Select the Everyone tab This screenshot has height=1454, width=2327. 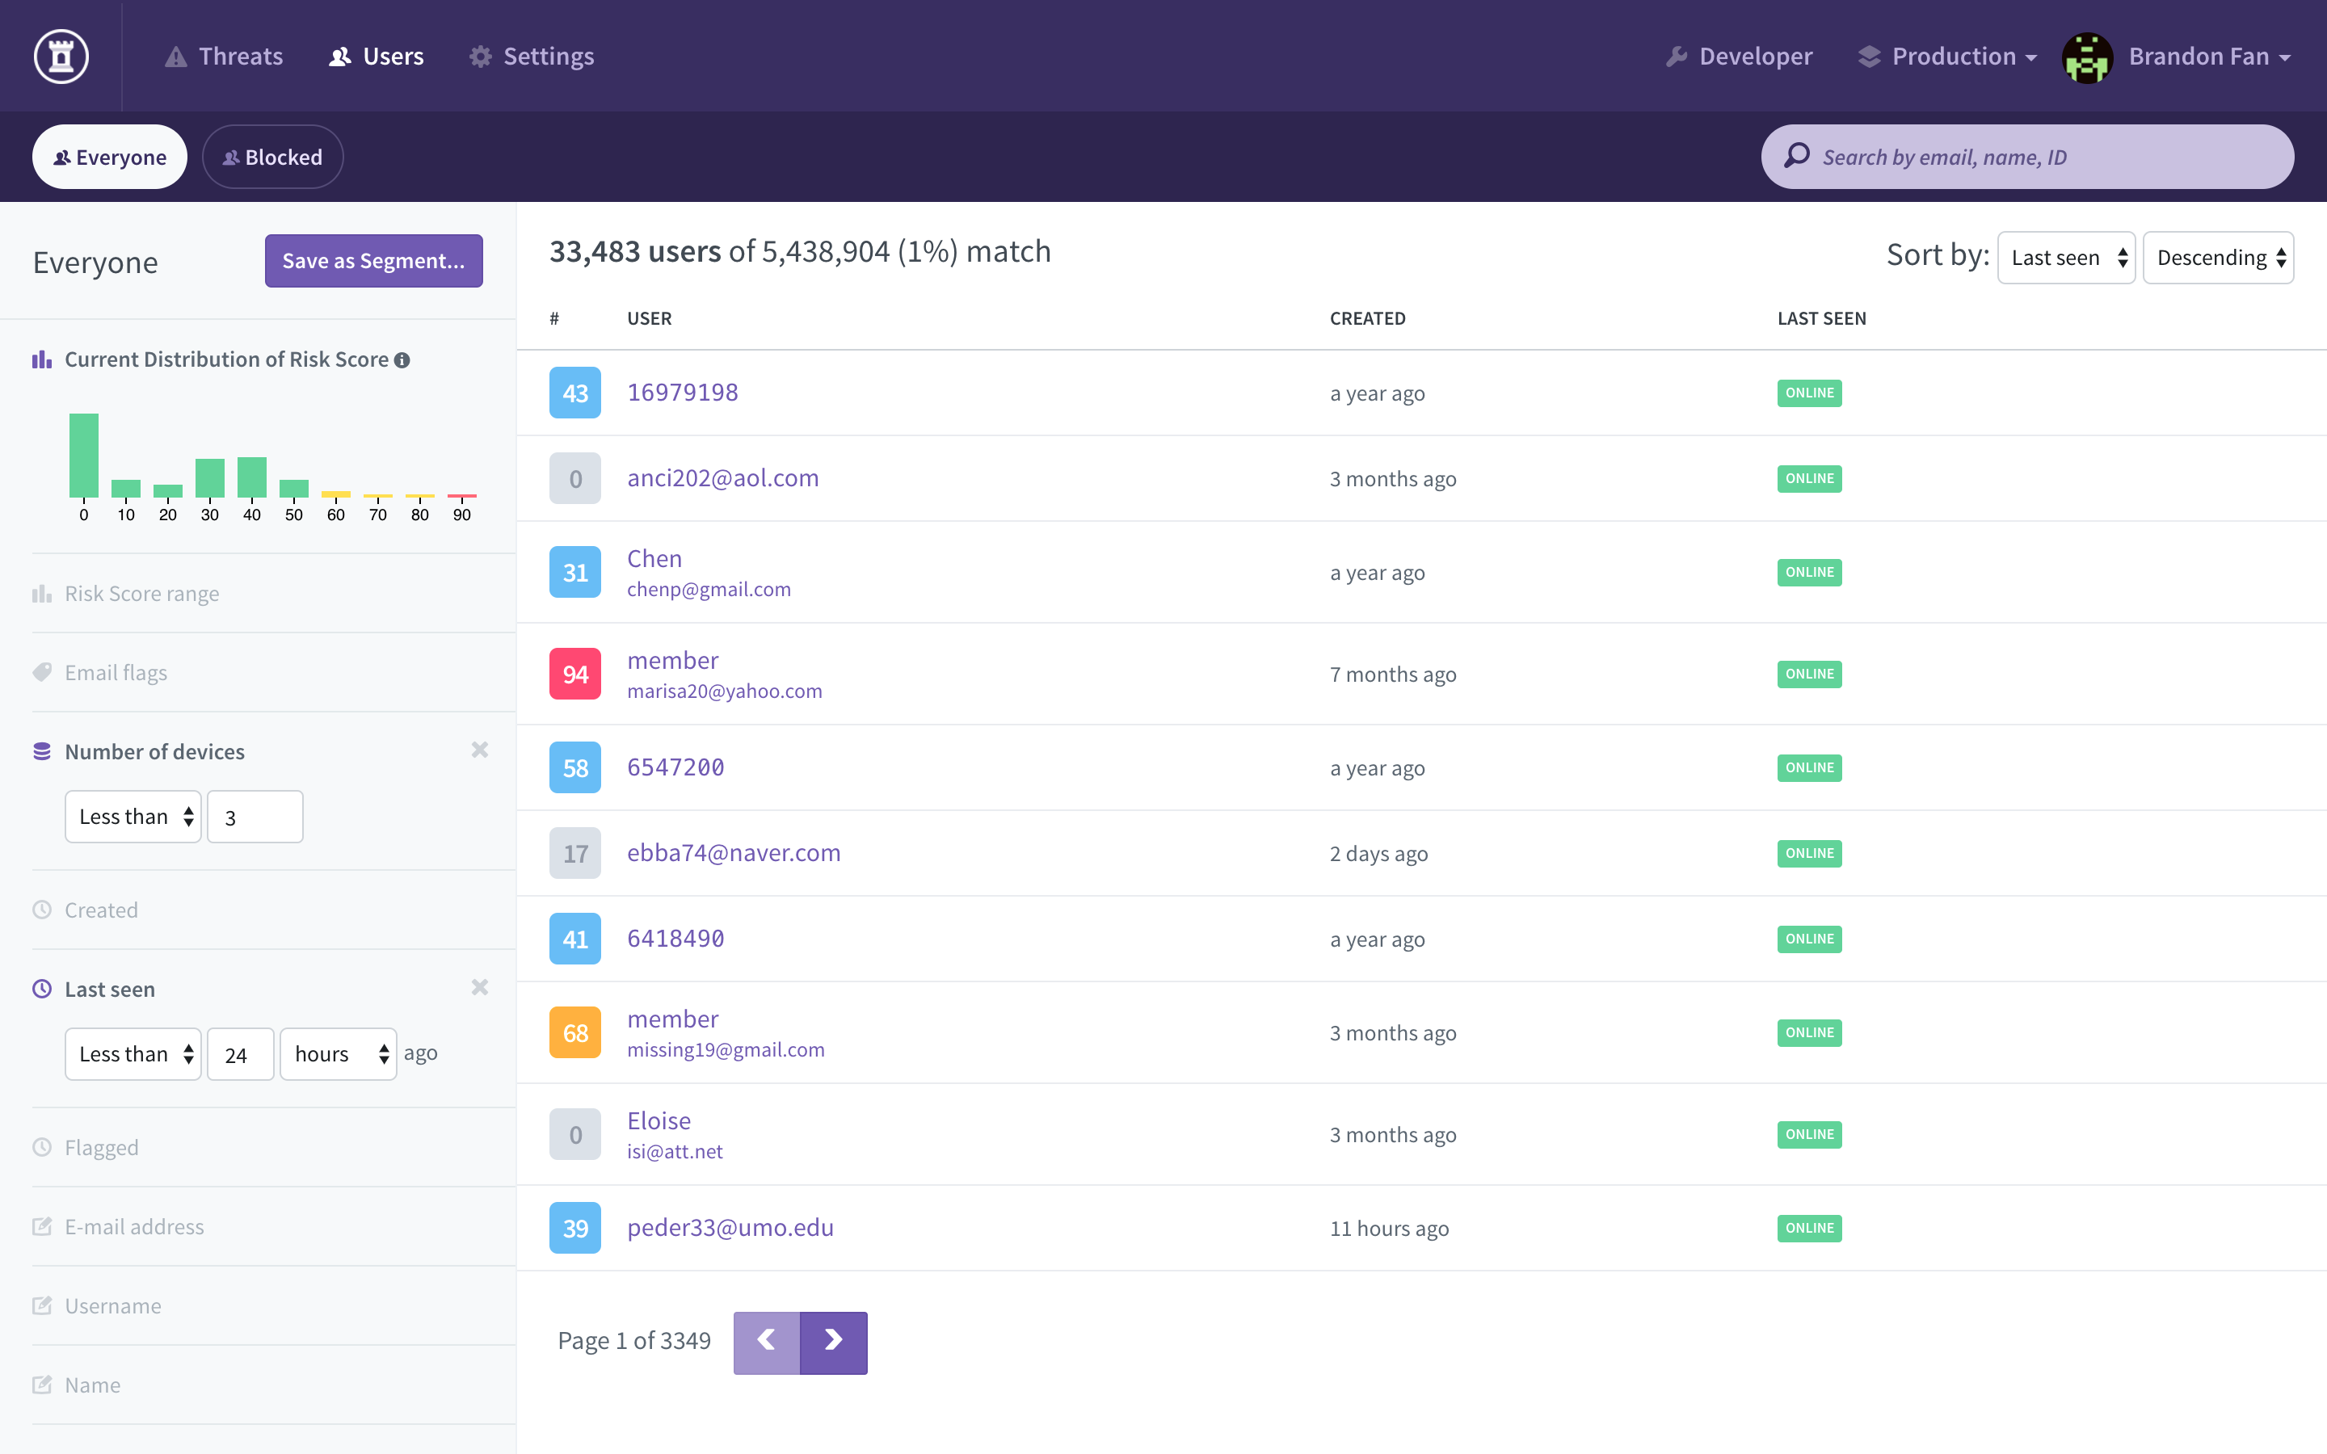pos(110,157)
